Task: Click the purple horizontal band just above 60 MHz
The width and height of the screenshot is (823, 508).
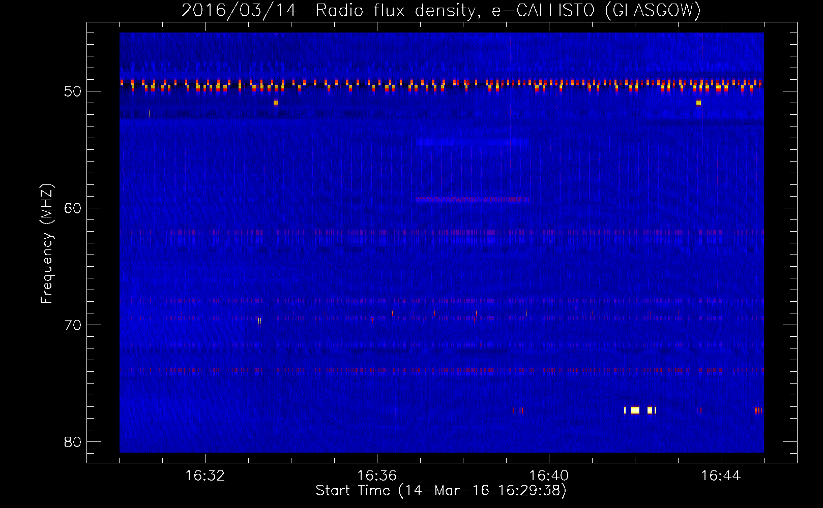Action: (472, 200)
